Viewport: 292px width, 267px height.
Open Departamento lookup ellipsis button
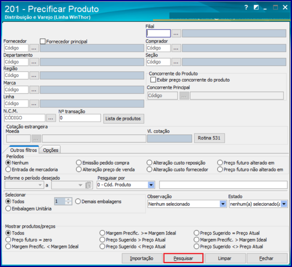[x=34, y=62]
